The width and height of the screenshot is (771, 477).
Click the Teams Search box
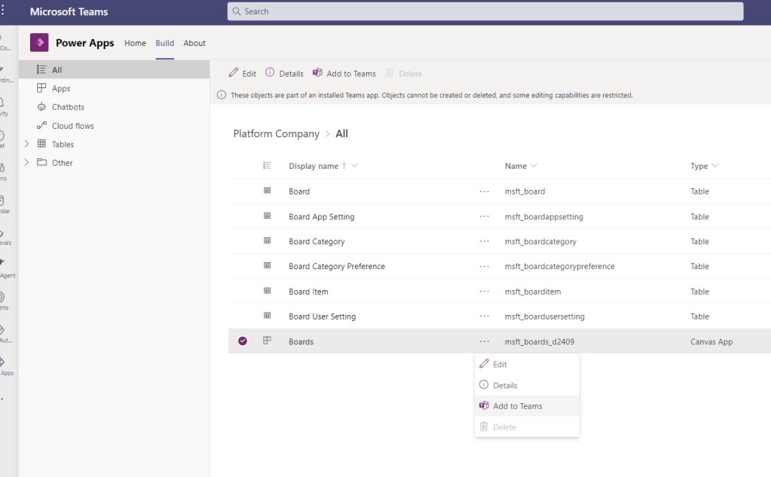click(x=485, y=11)
